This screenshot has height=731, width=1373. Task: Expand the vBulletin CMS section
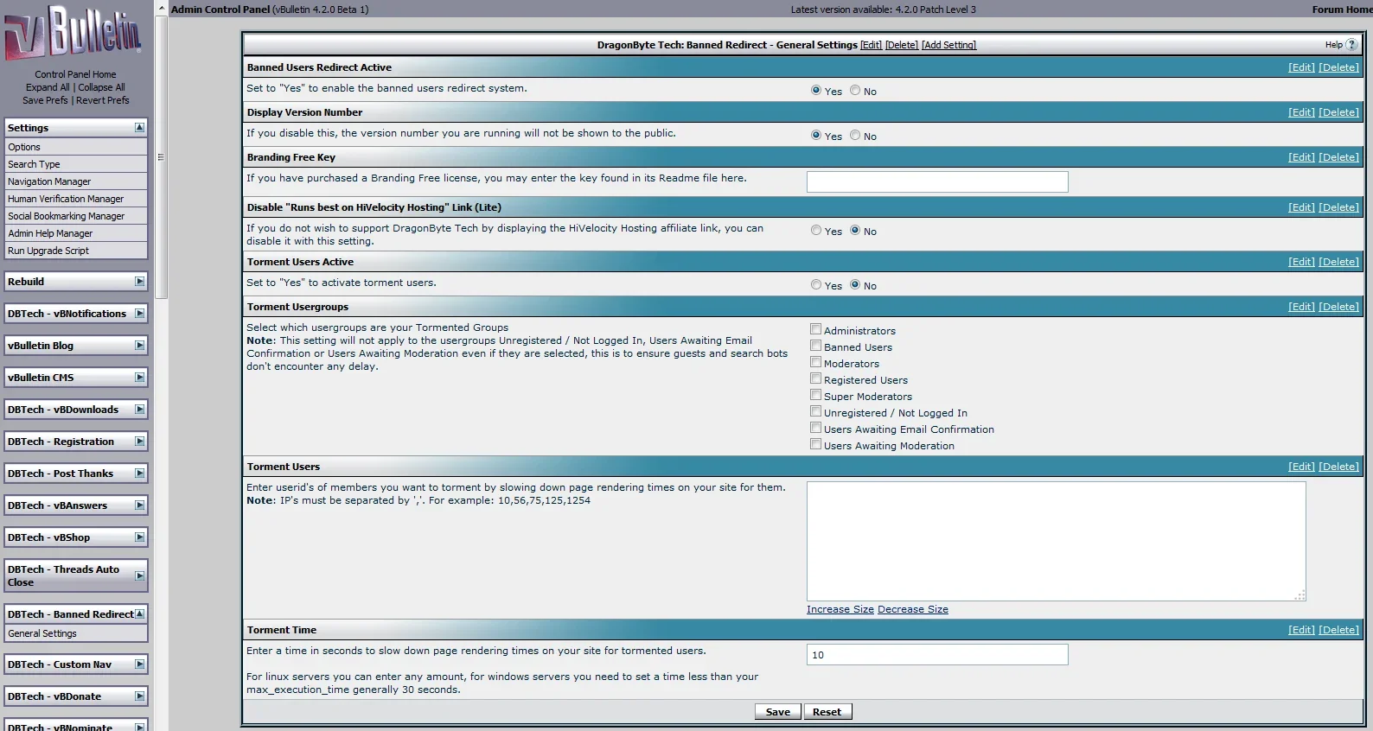pos(139,377)
